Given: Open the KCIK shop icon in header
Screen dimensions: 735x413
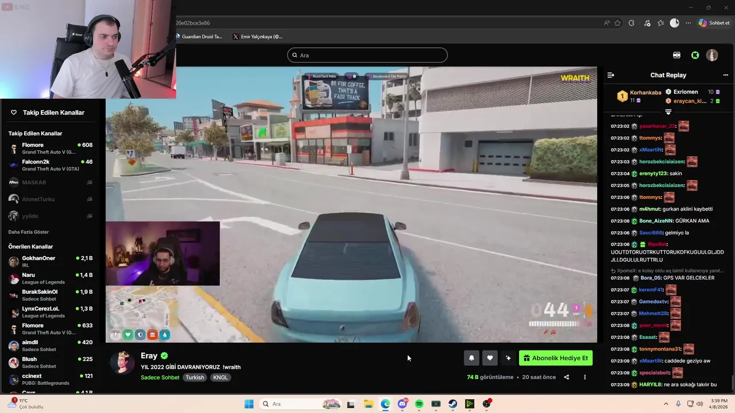Looking at the screenshot, I should tap(677, 55).
